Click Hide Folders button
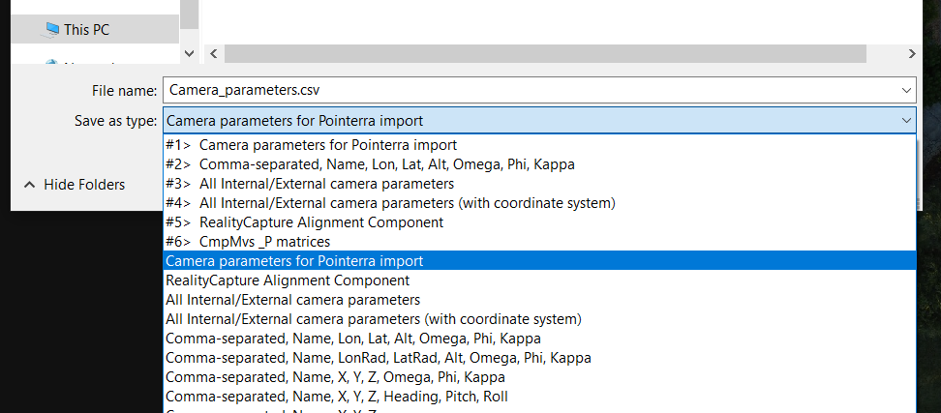 click(x=75, y=185)
